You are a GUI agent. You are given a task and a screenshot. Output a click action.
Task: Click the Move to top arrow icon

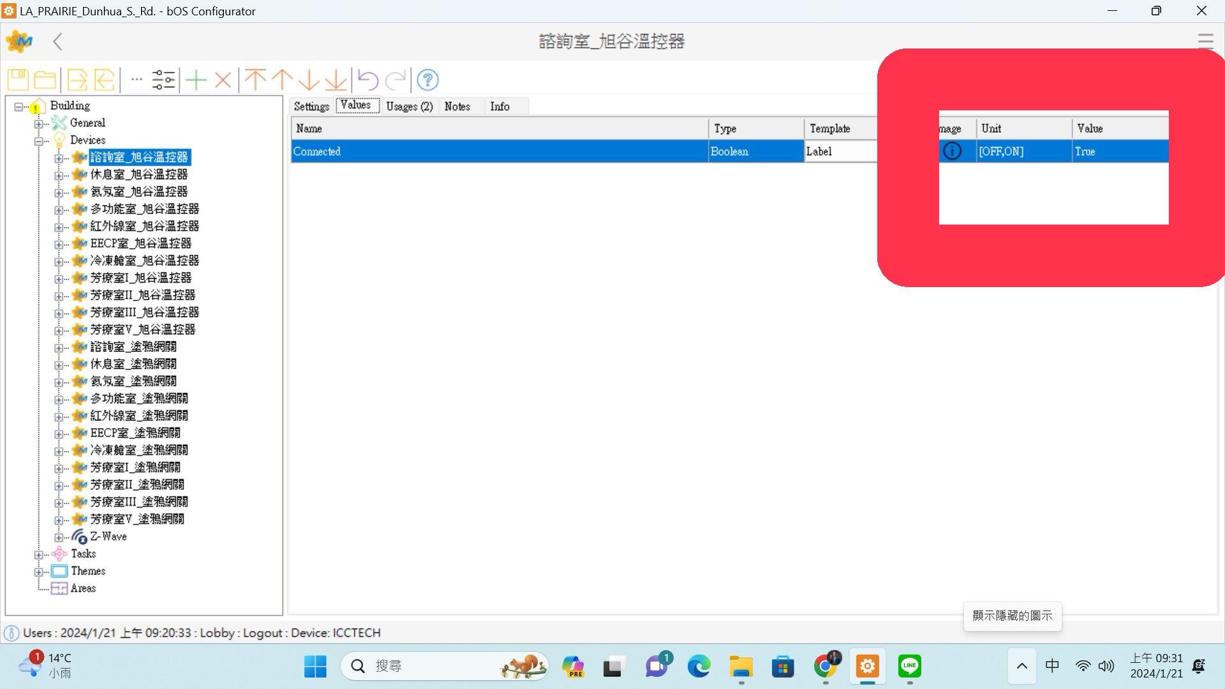coord(255,80)
